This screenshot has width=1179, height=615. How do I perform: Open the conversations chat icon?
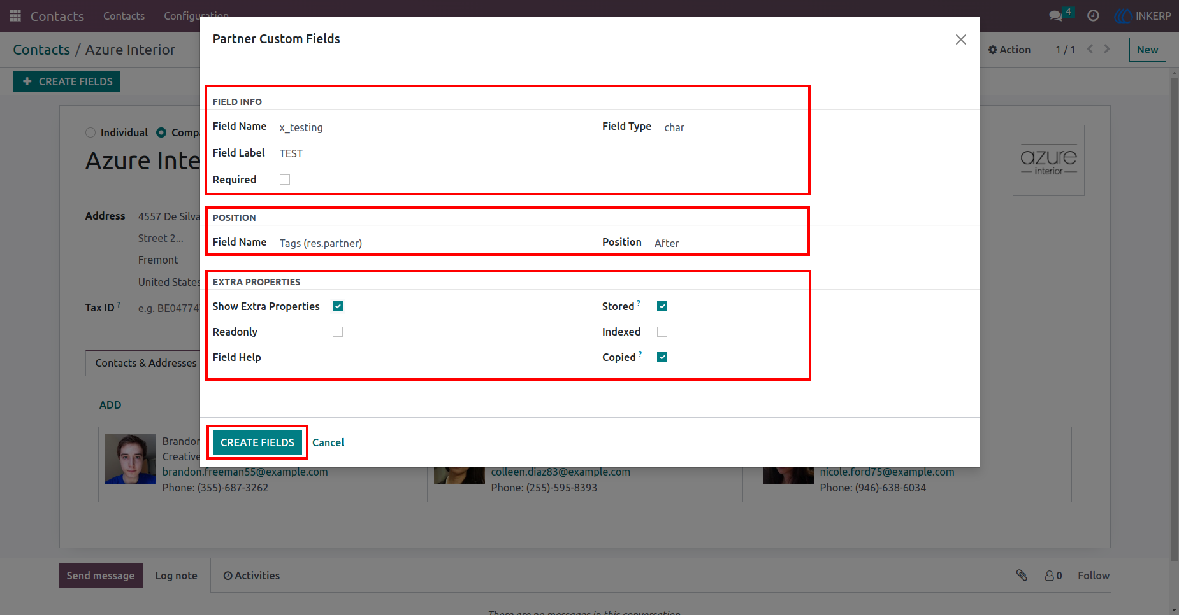(x=1056, y=16)
